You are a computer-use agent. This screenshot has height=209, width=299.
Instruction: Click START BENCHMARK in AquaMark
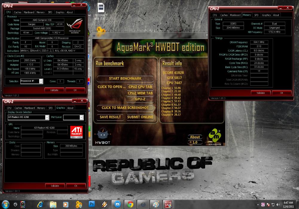(x=125, y=79)
